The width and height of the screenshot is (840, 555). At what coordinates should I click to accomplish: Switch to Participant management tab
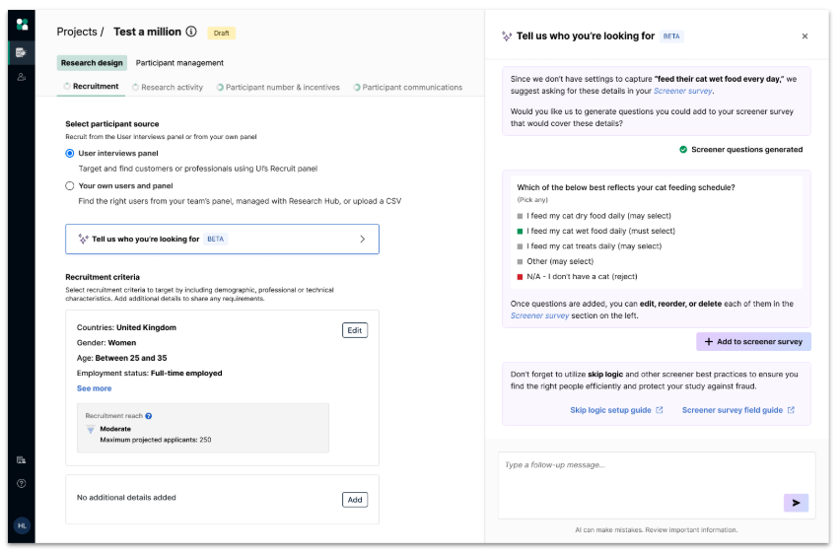click(x=179, y=63)
